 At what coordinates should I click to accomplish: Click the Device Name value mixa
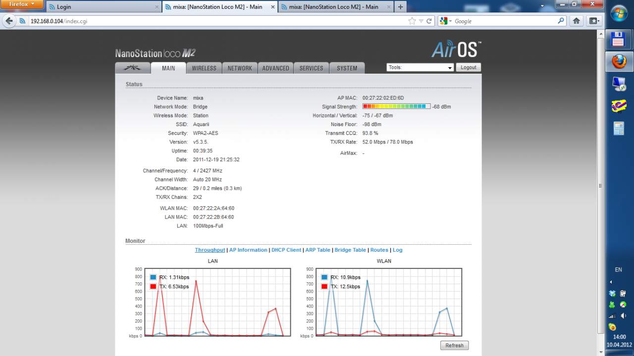tap(198, 98)
